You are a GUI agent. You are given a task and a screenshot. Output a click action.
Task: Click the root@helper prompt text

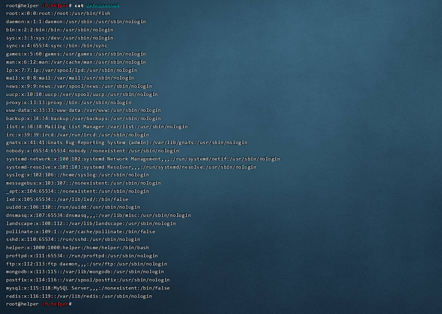click(22, 5)
